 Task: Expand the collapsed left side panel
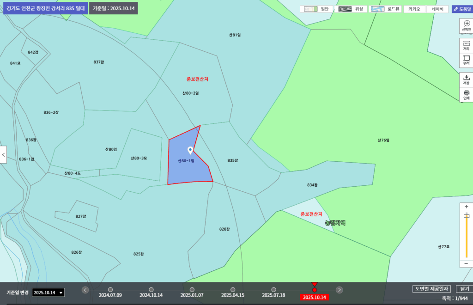3,155
